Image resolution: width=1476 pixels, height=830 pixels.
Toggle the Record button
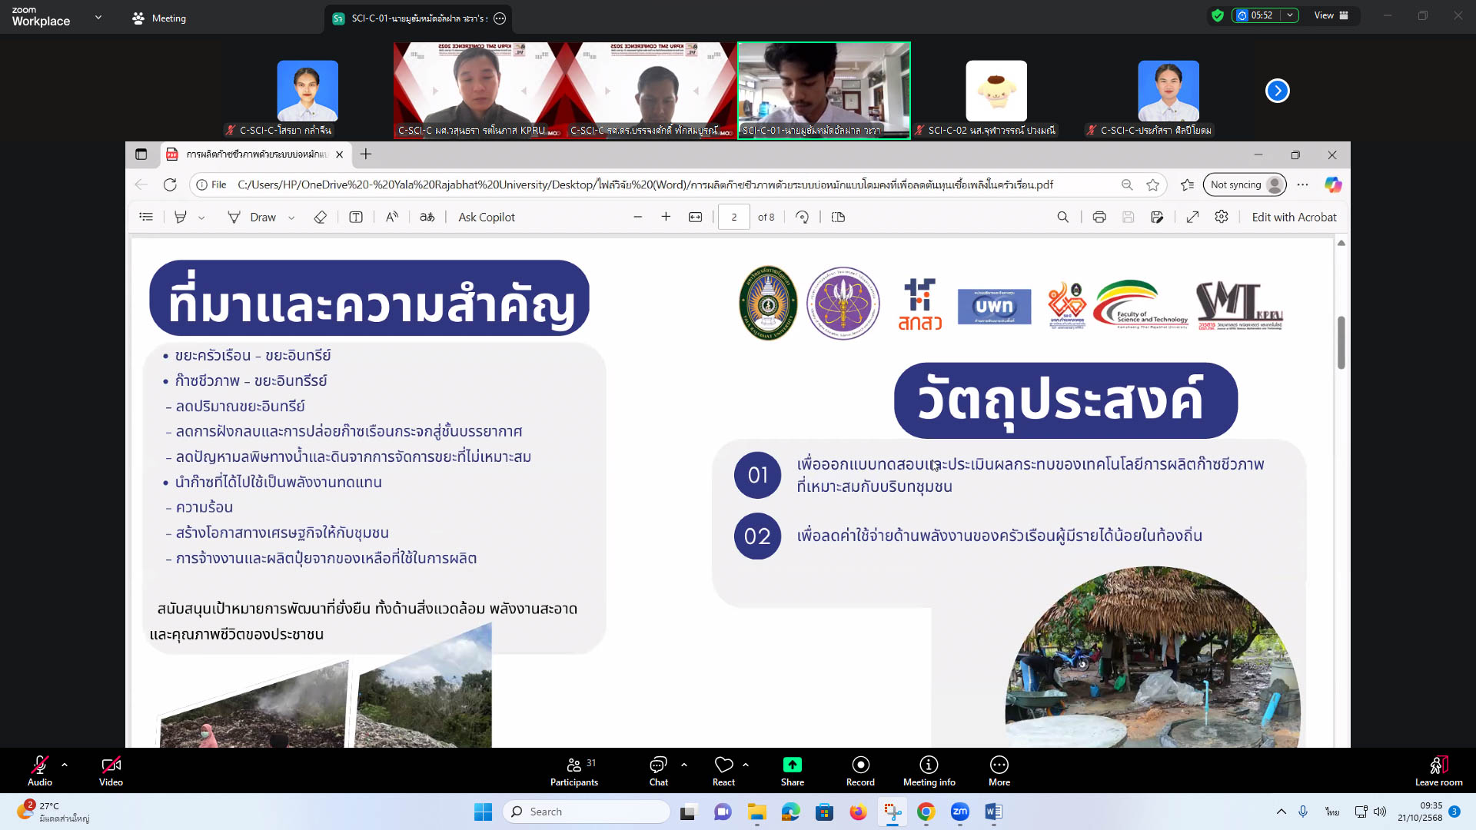click(x=860, y=771)
